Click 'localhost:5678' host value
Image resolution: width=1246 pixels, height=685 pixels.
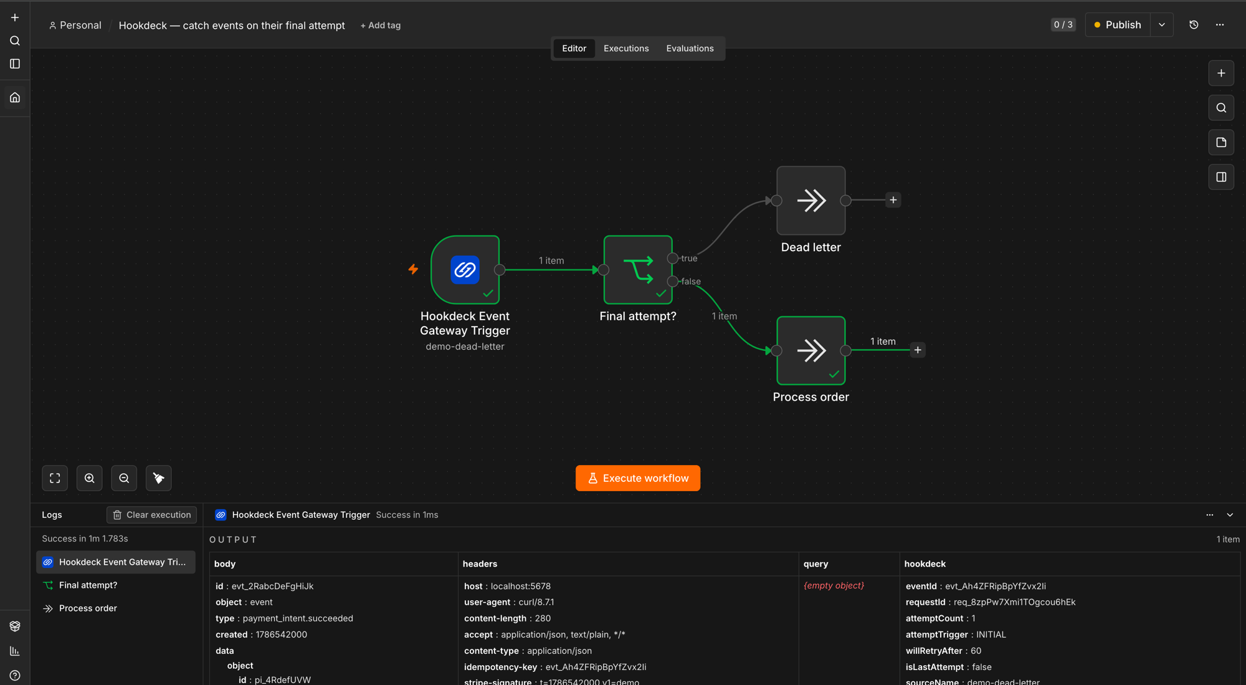[520, 586]
